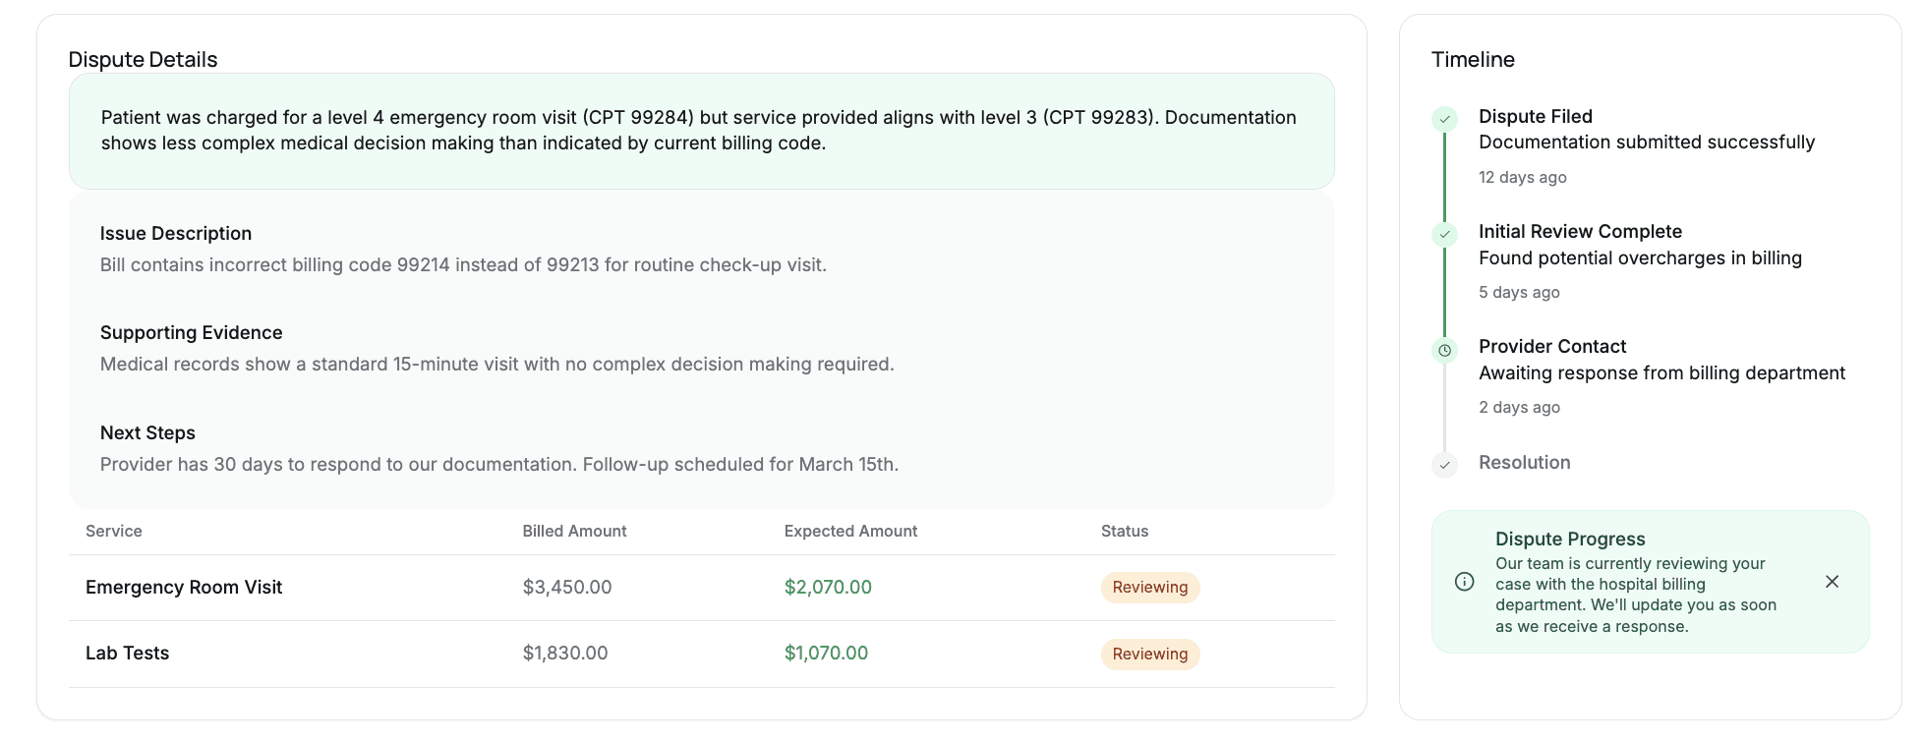
Task: Click the Service column header
Action: (114, 532)
